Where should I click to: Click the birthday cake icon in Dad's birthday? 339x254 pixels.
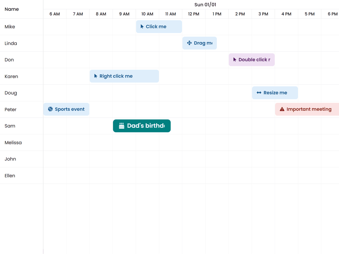click(121, 126)
